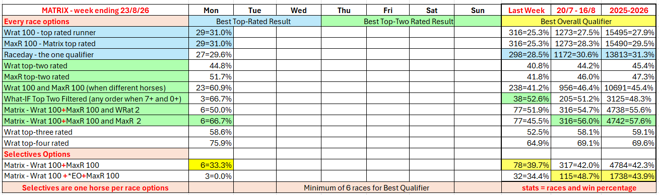Select yellow cell showing 6=33.3%
This screenshot has width=659, height=195.
tap(211, 165)
